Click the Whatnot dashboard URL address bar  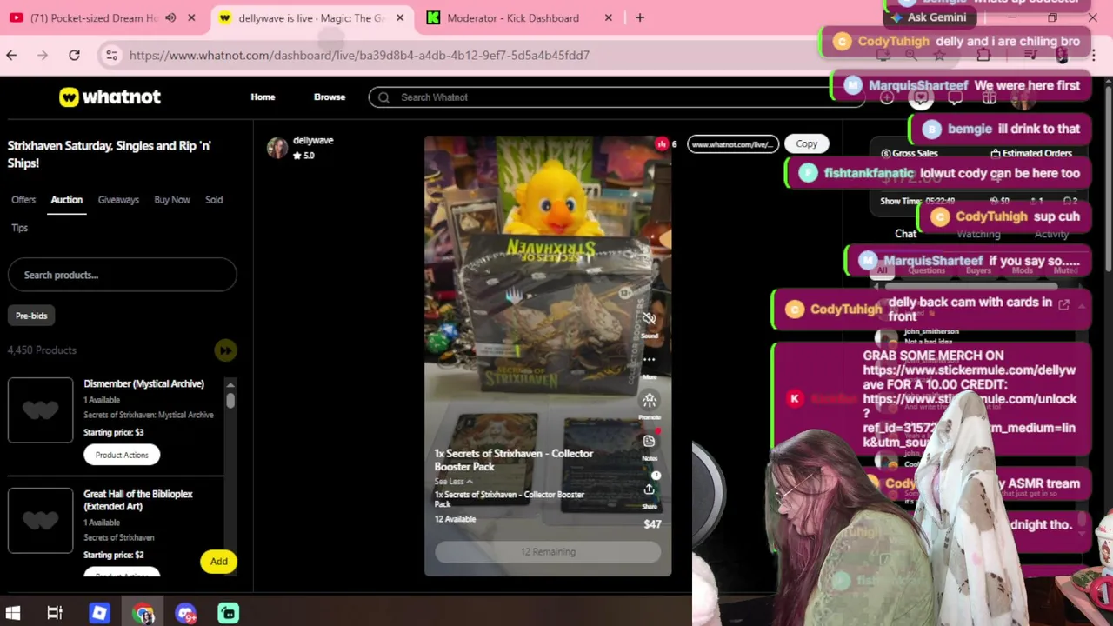point(359,55)
